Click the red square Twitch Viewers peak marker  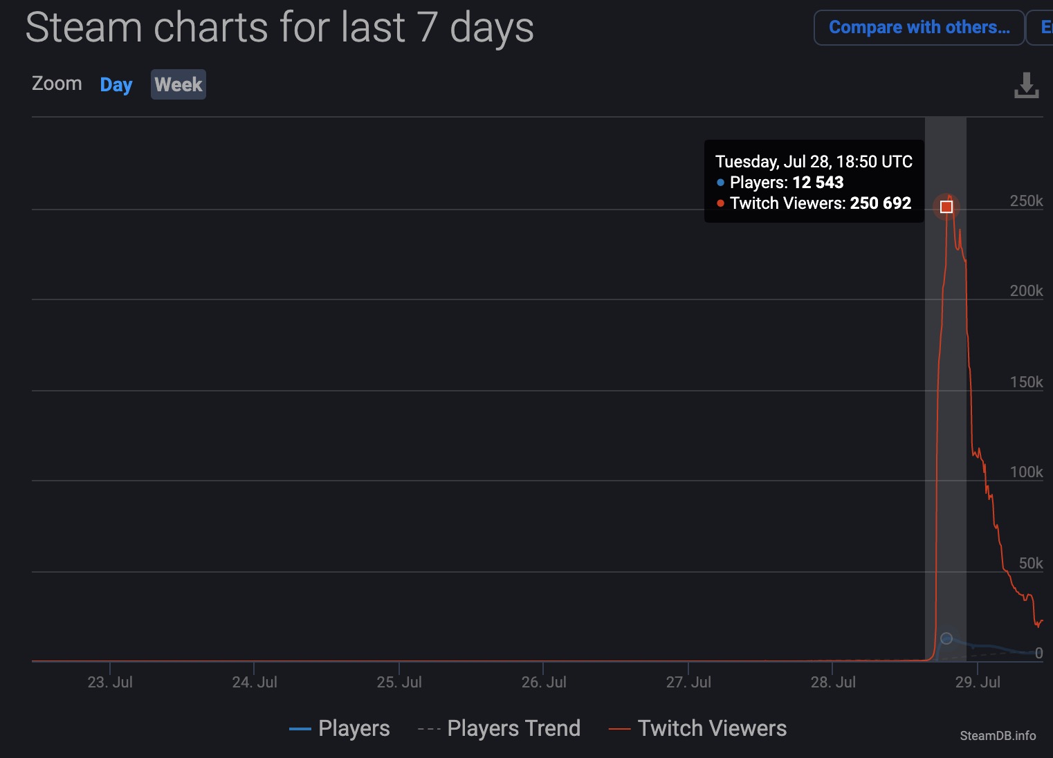[946, 207]
